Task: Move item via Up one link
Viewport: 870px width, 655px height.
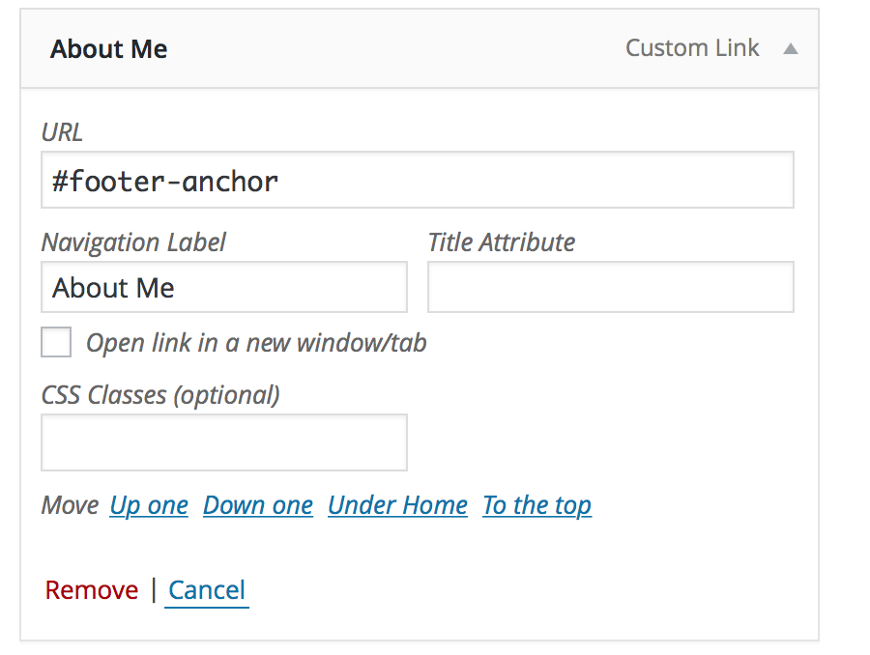Action: [149, 505]
